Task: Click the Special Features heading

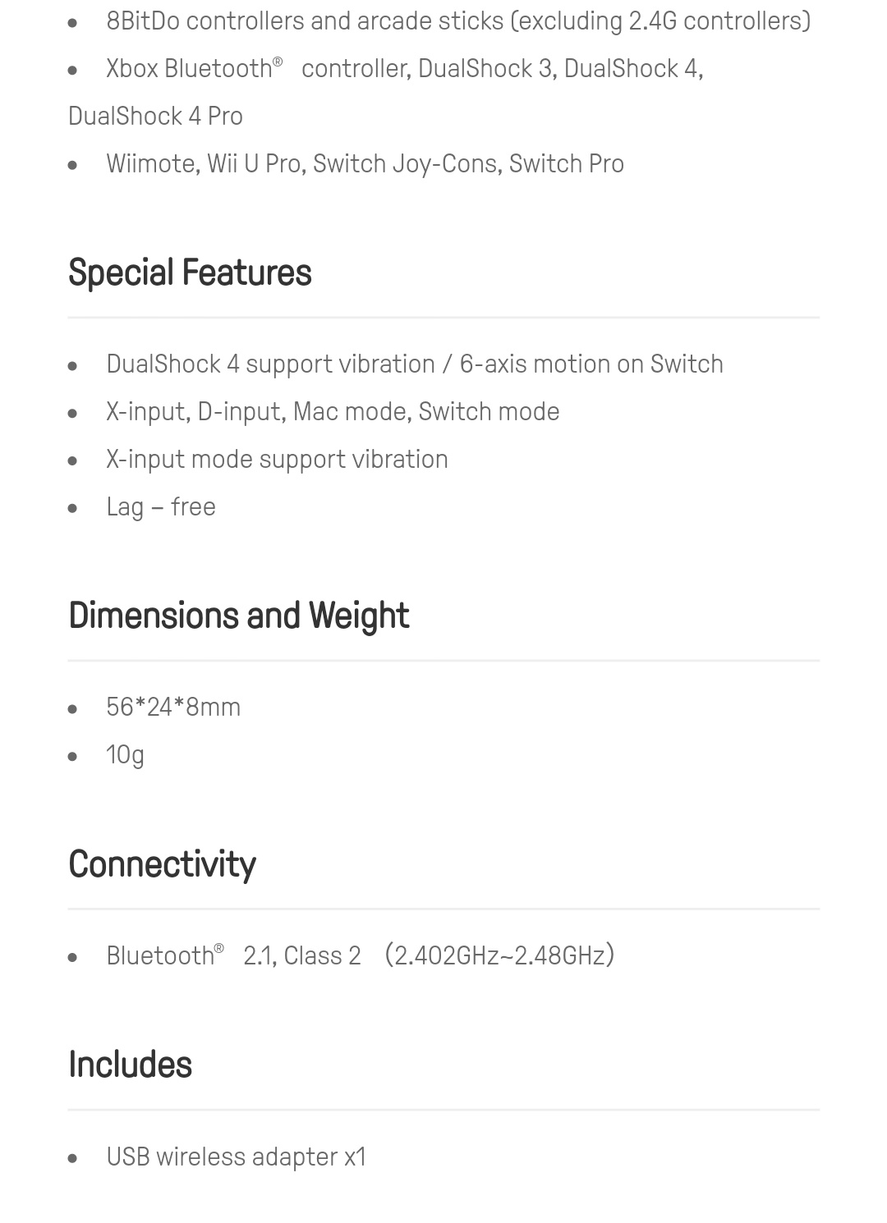Action: [x=190, y=273]
